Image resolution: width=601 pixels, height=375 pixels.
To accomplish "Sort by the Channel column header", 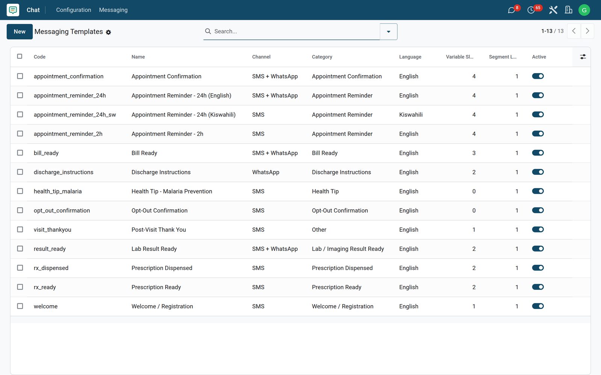I will pyautogui.click(x=261, y=57).
